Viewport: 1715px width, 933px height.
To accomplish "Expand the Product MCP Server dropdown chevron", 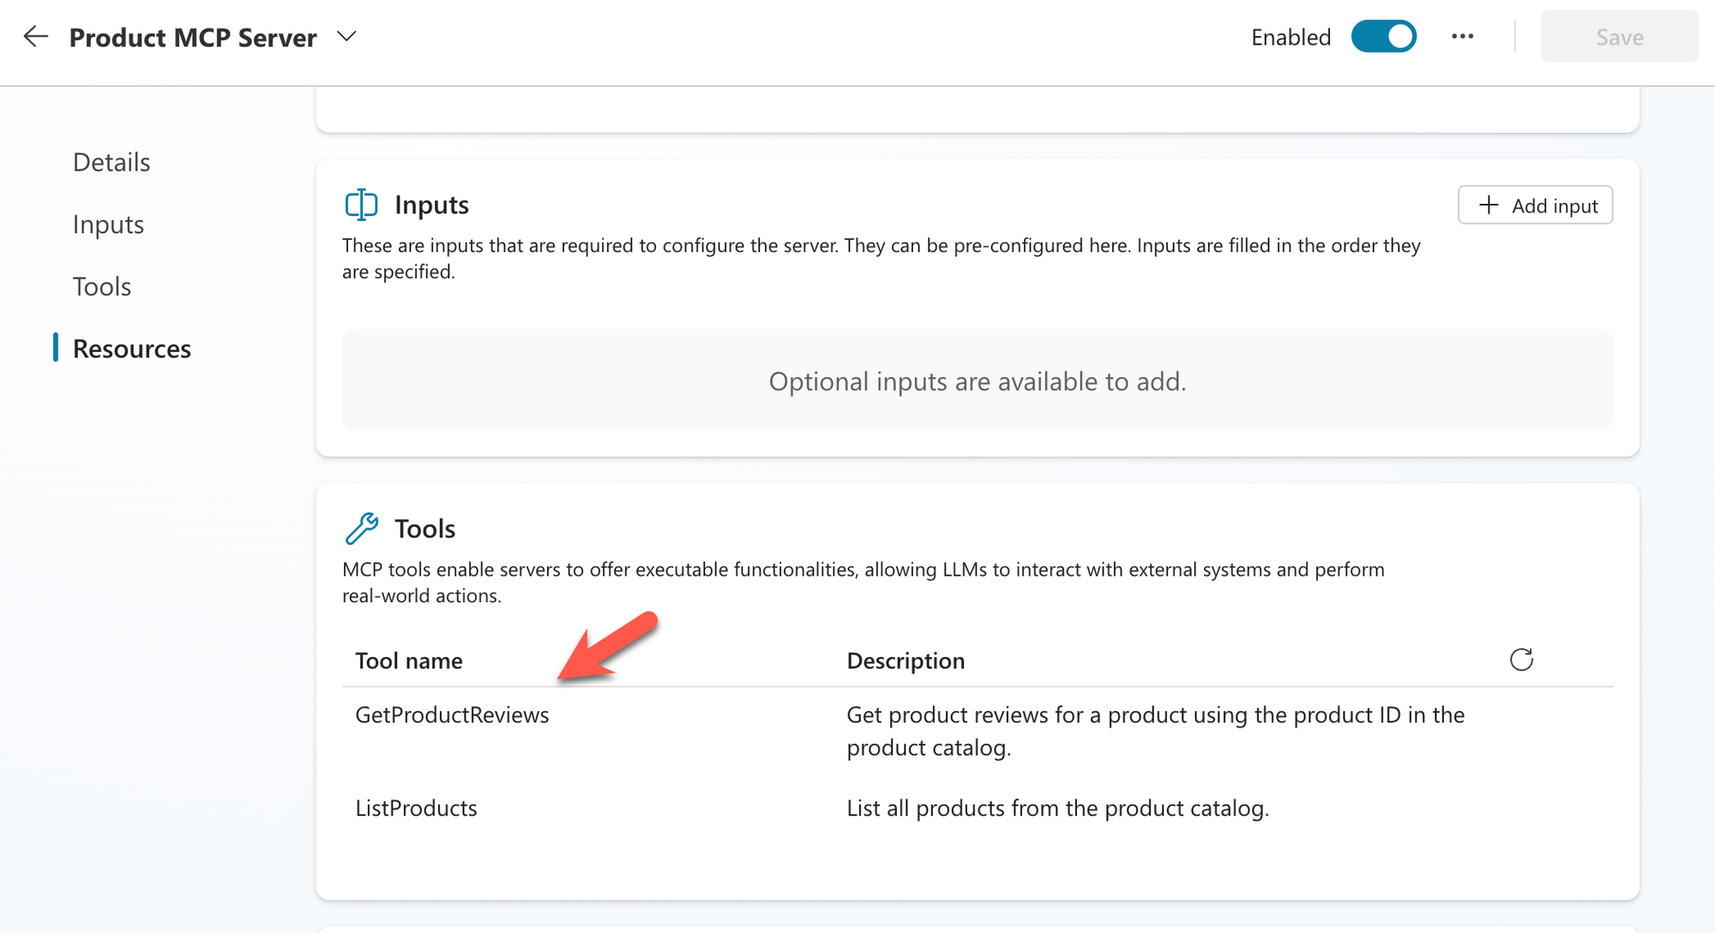I will (346, 37).
